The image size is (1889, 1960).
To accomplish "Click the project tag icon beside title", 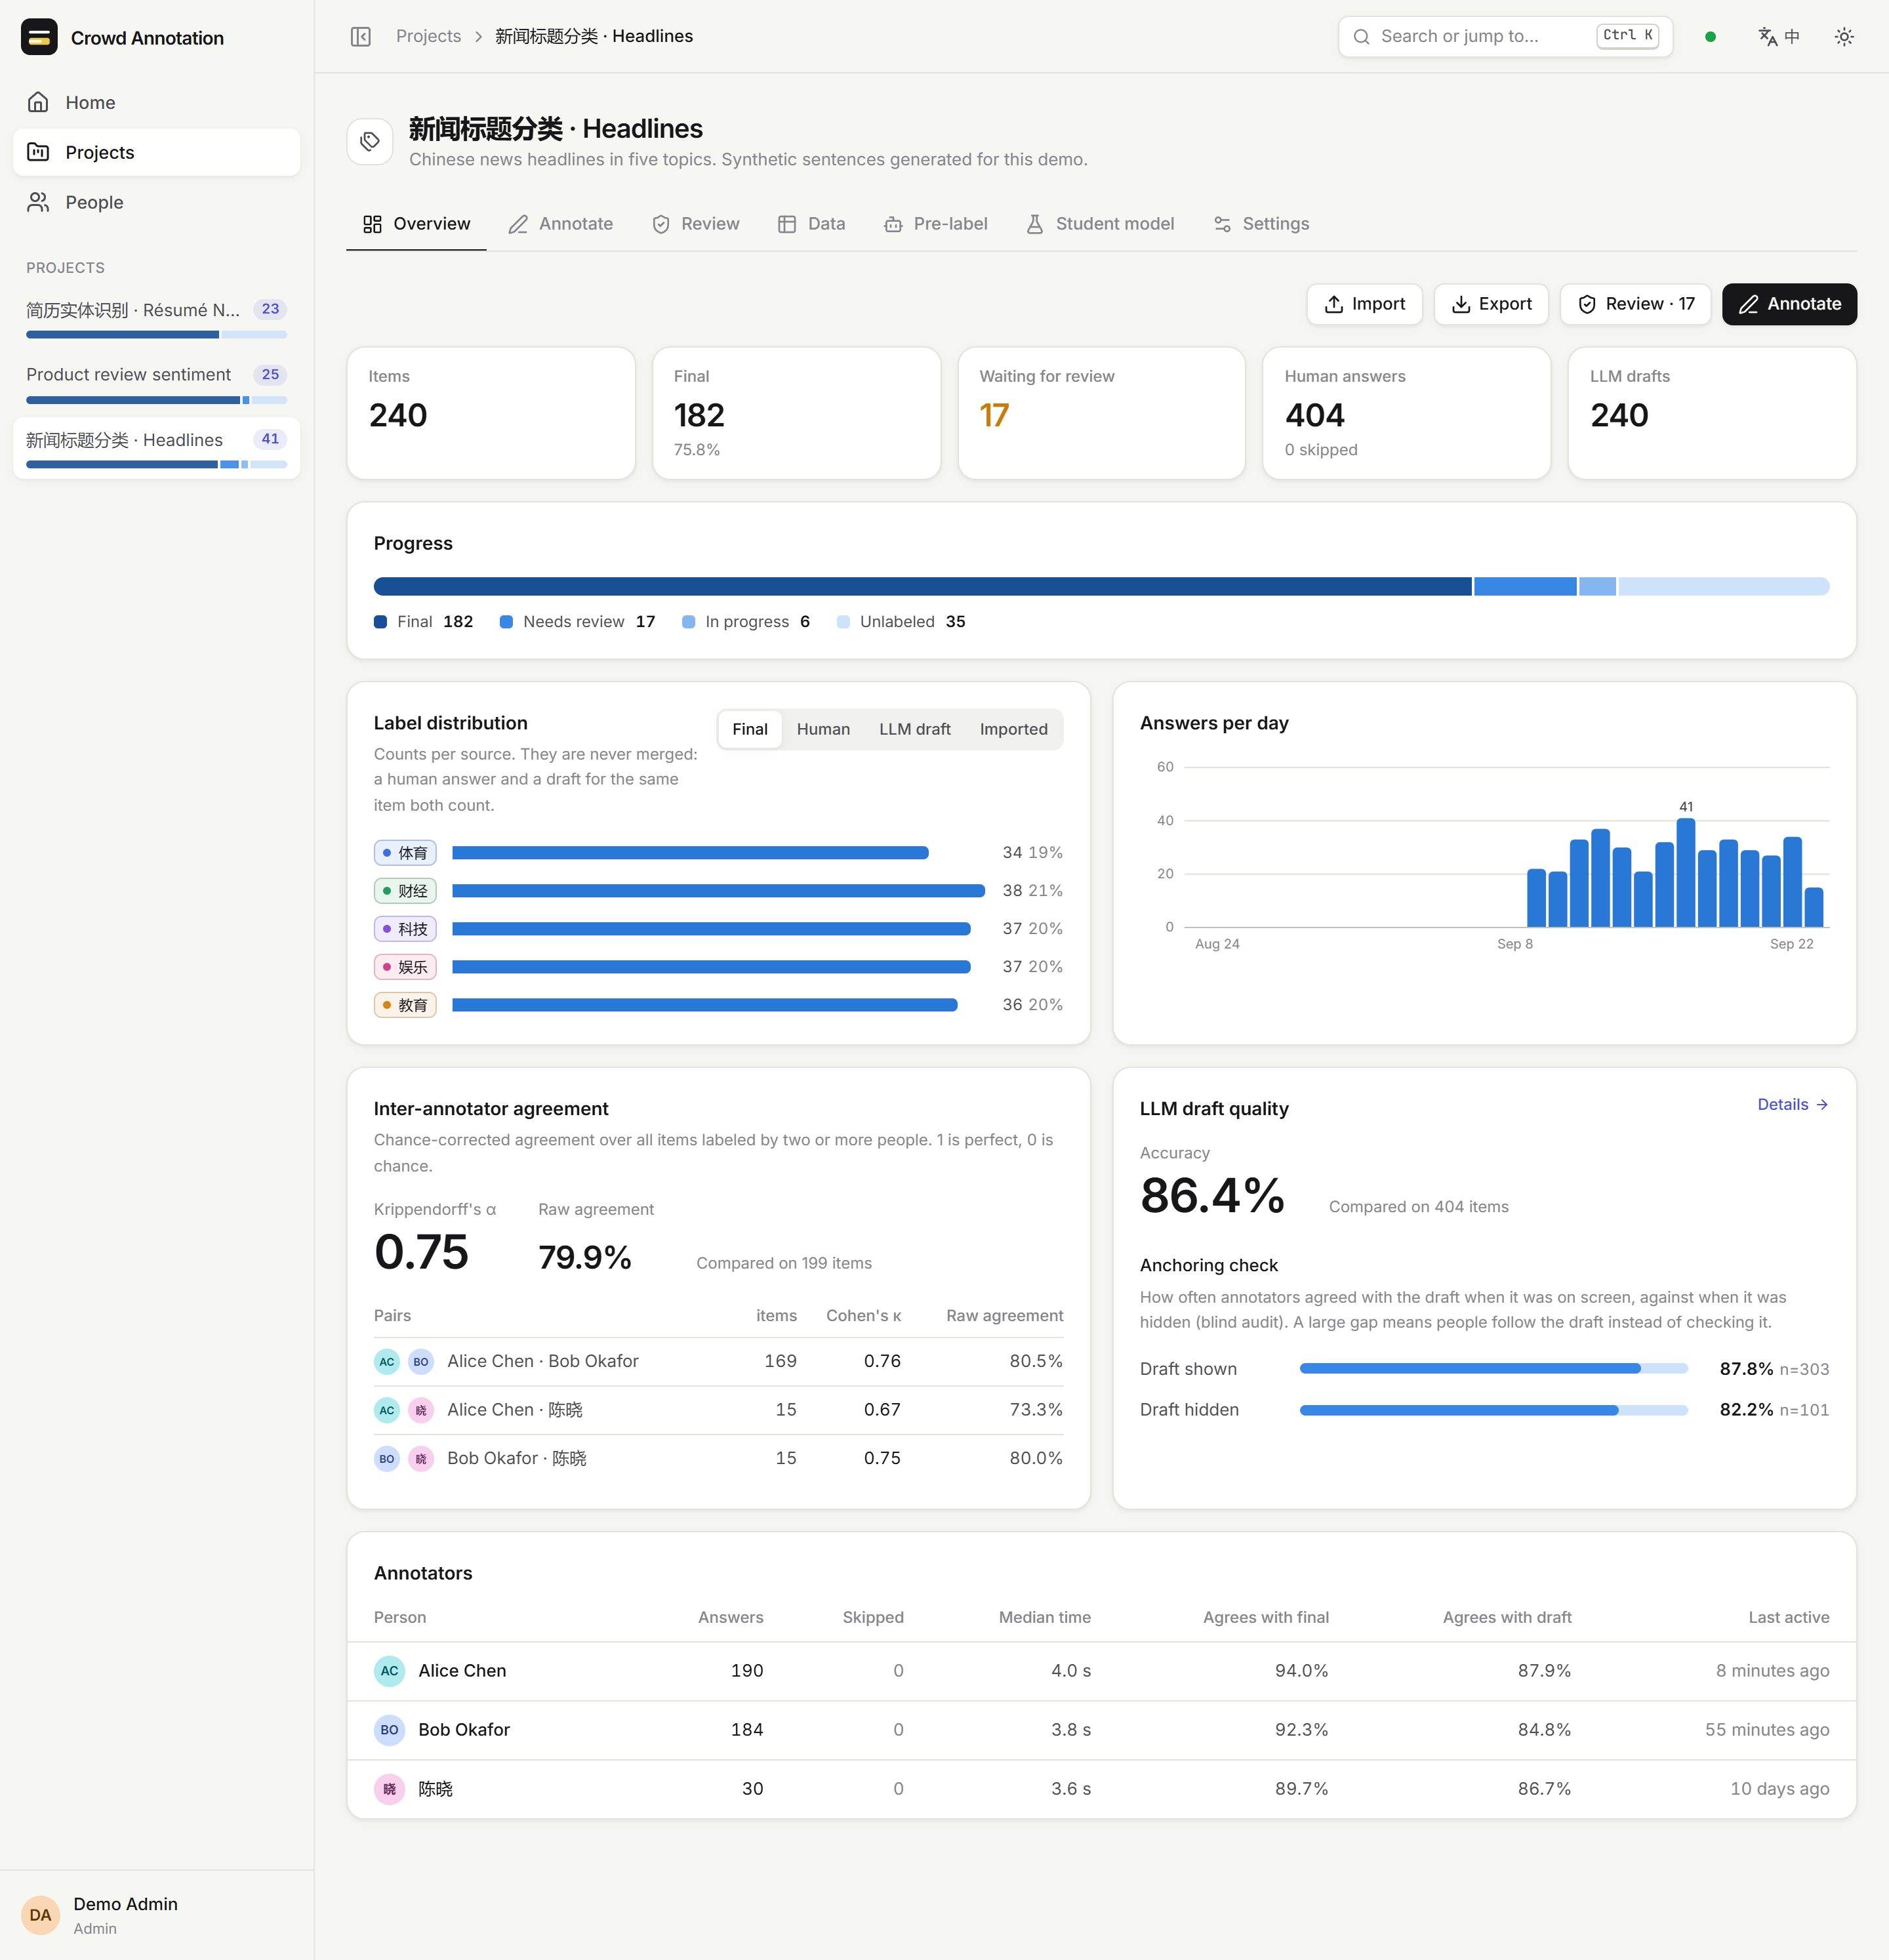I will coord(370,141).
